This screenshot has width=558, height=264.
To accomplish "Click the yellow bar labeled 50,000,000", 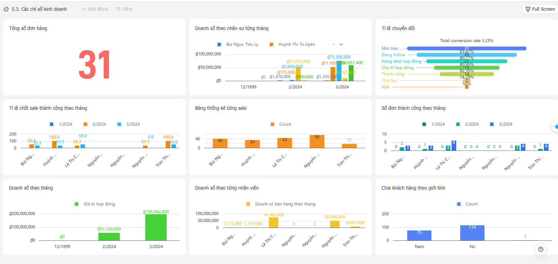I will pyautogui.click(x=335, y=224).
